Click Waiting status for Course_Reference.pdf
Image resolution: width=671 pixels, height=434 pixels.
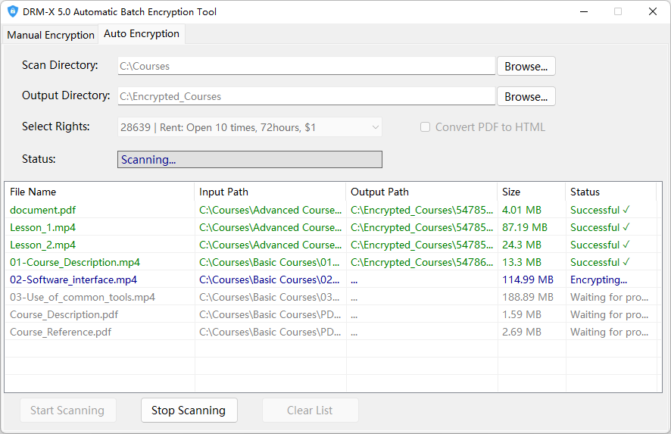tap(610, 332)
